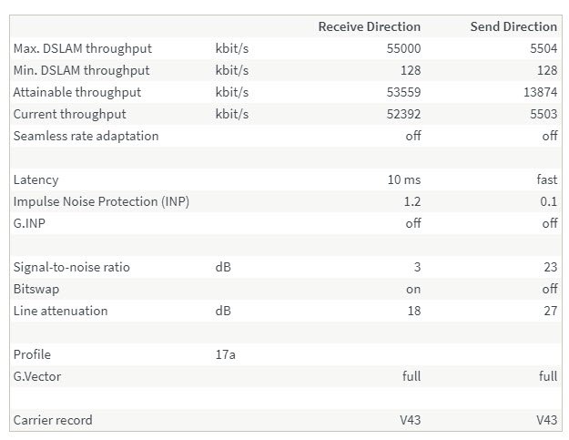Click the Receive Direction column header
This screenshot has width=569, height=440.
pyautogui.click(x=370, y=26)
